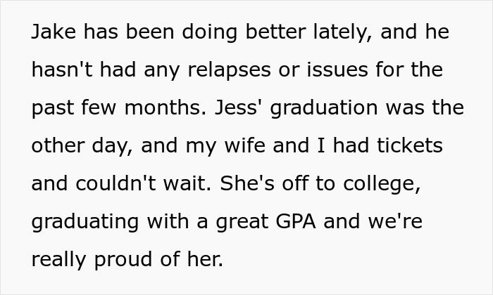Click the word 'relapses' in second line
Viewport: 493px width, 295px height.
229,70
